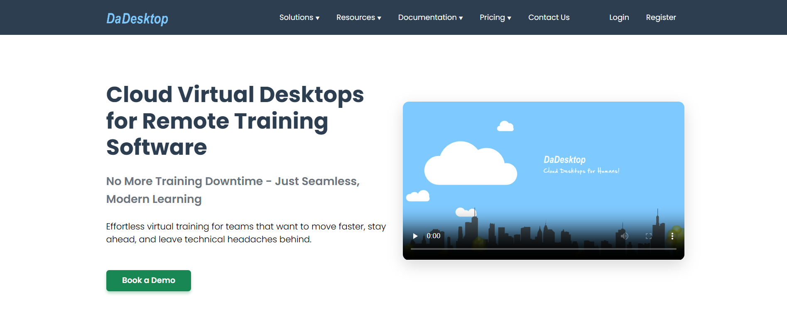
Task: Open the video's three-dot options menu
Action: click(672, 236)
